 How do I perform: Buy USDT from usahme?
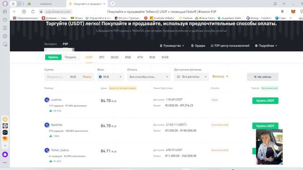tap(265, 101)
